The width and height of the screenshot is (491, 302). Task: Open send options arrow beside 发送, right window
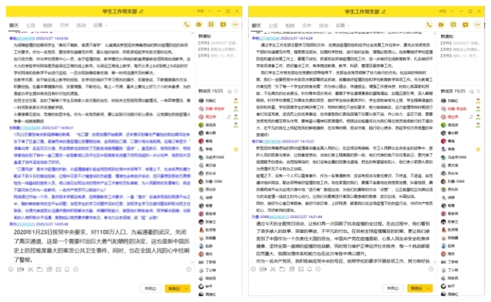point(428,289)
